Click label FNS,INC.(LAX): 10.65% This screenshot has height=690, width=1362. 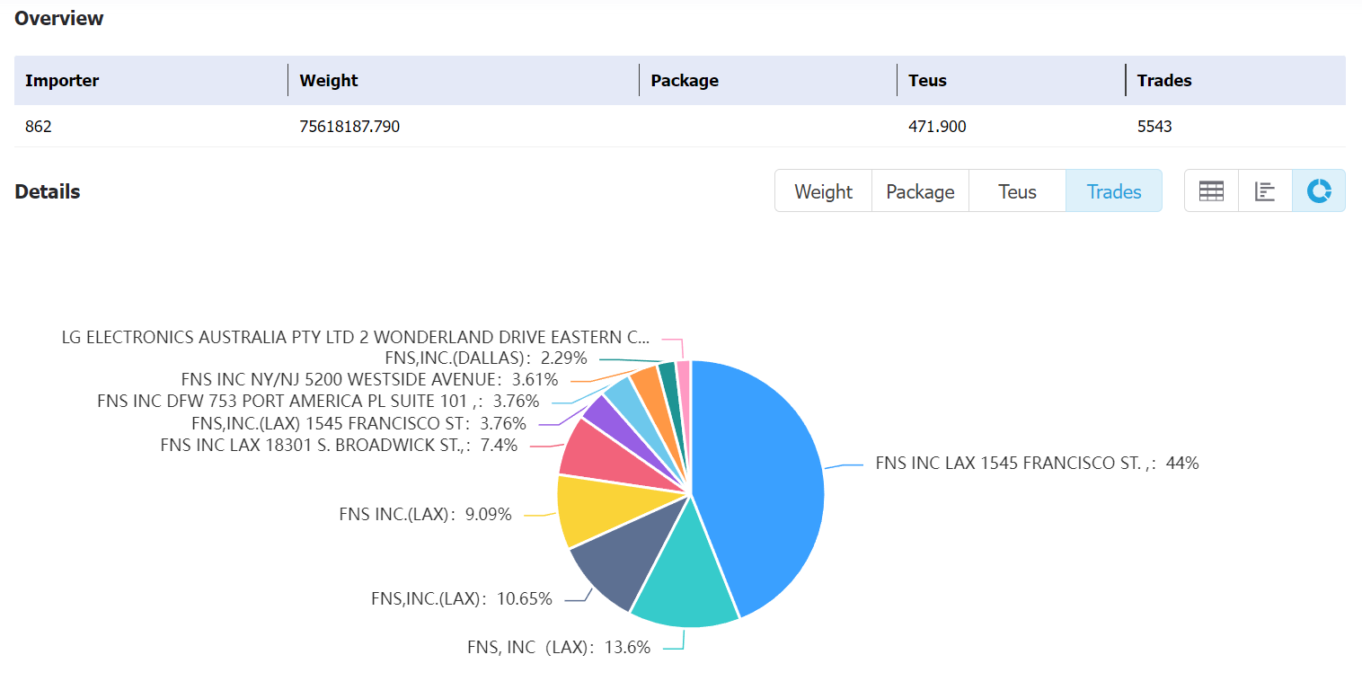pyautogui.click(x=462, y=598)
